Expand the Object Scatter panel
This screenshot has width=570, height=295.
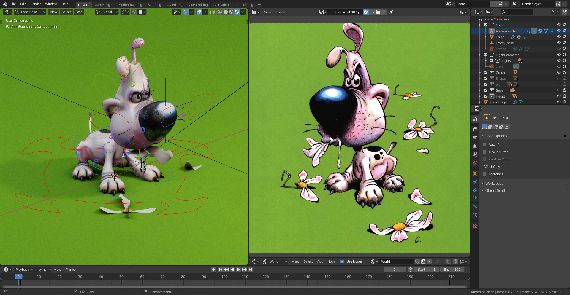497,190
